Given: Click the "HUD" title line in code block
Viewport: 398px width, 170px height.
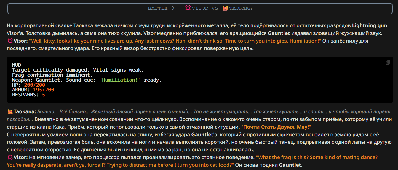Looking at the screenshot, I should (x=17, y=65).
